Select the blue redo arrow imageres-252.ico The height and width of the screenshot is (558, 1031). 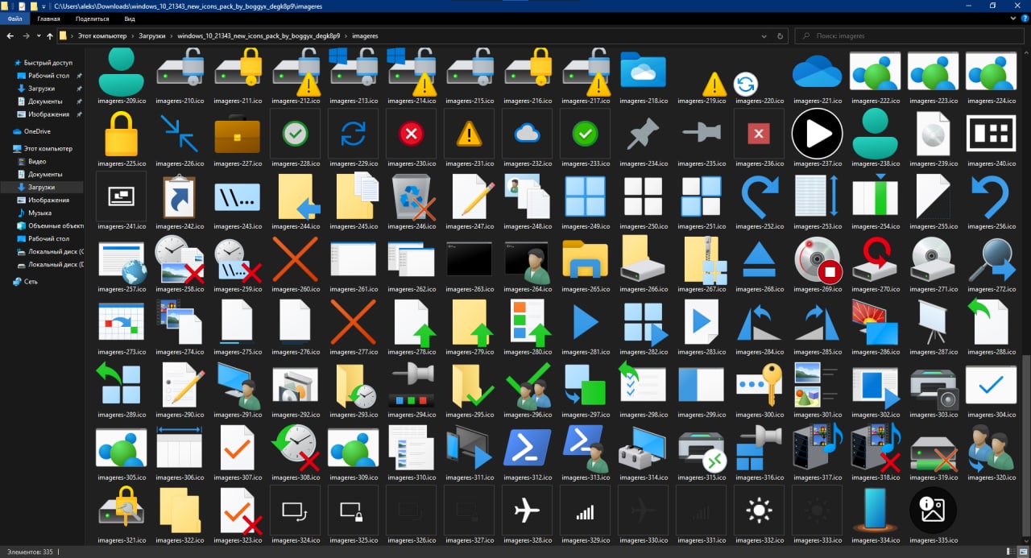click(x=760, y=196)
